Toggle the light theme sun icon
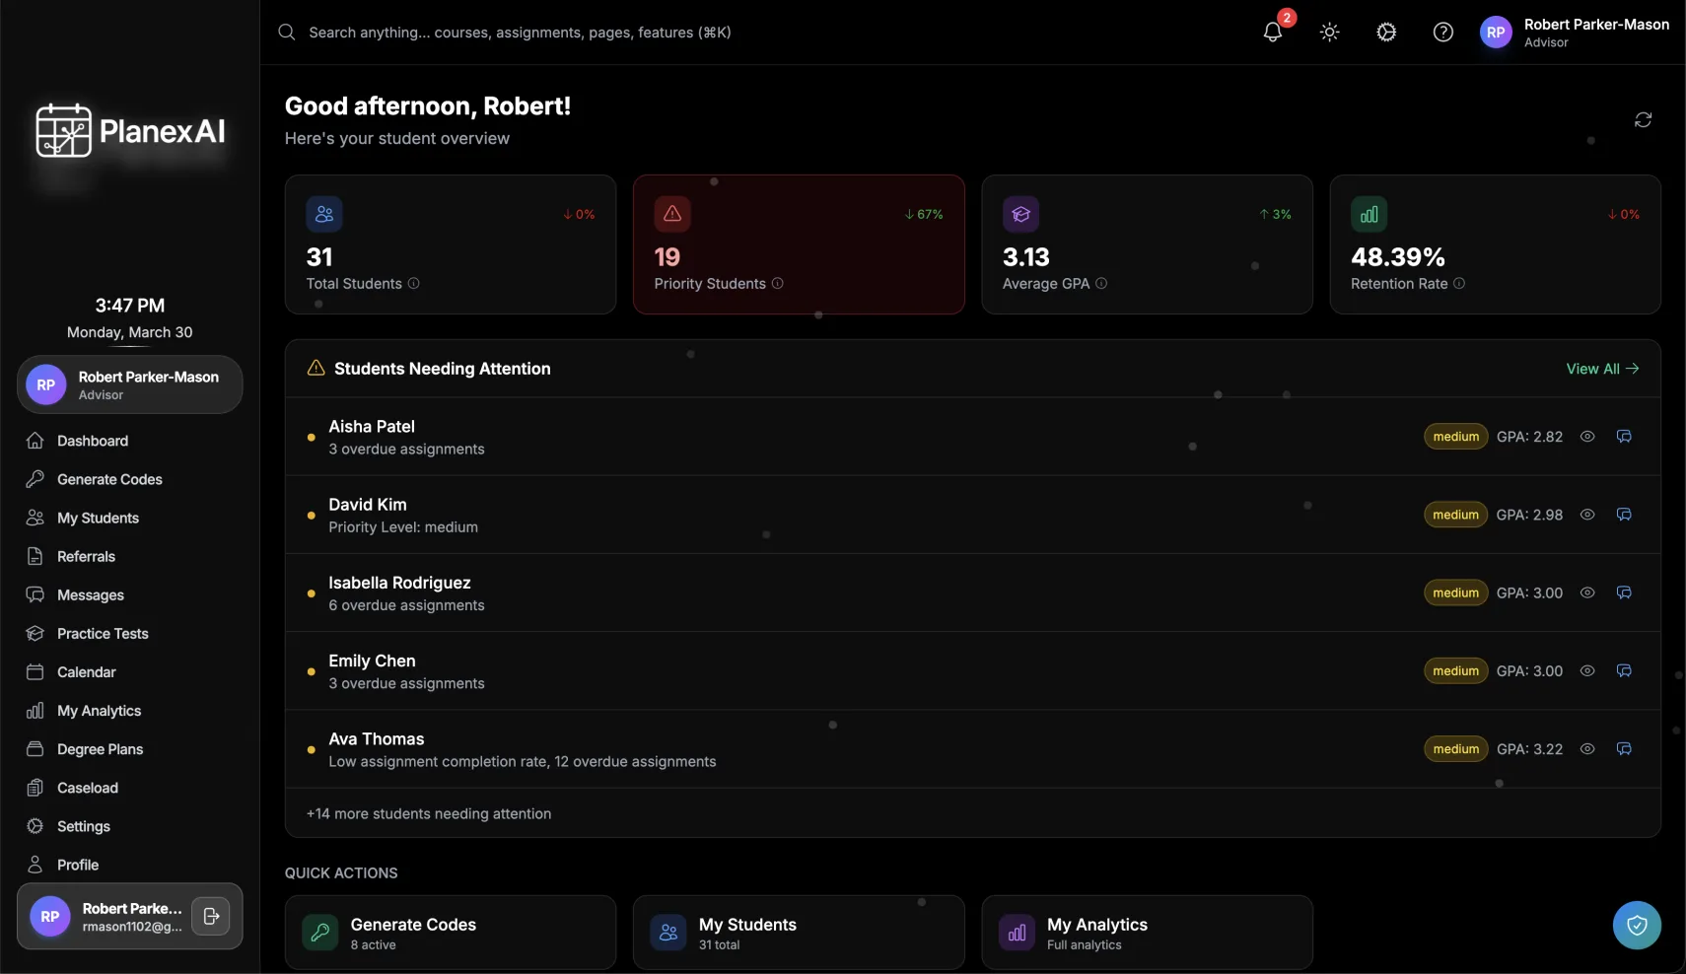 click(1330, 33)
